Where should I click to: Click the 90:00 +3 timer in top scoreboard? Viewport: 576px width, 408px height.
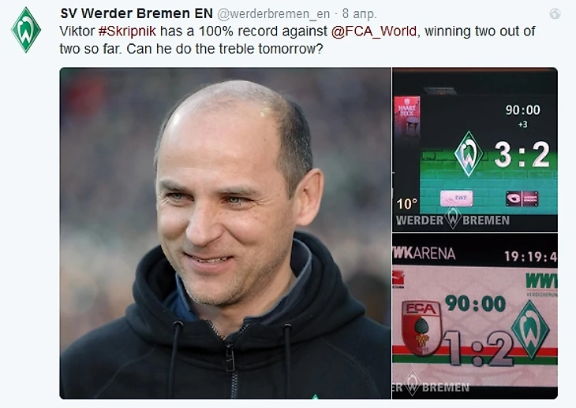[522, 115]
